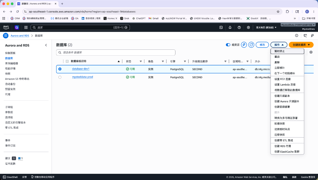Open the RDS navigation hamburger menu
The width and height of the screenshot is (318, 180).
(x=6, y=36)
